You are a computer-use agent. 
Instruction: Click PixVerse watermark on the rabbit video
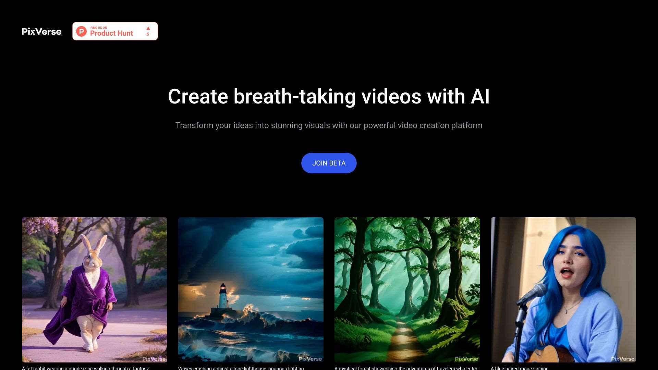[154, 359]
